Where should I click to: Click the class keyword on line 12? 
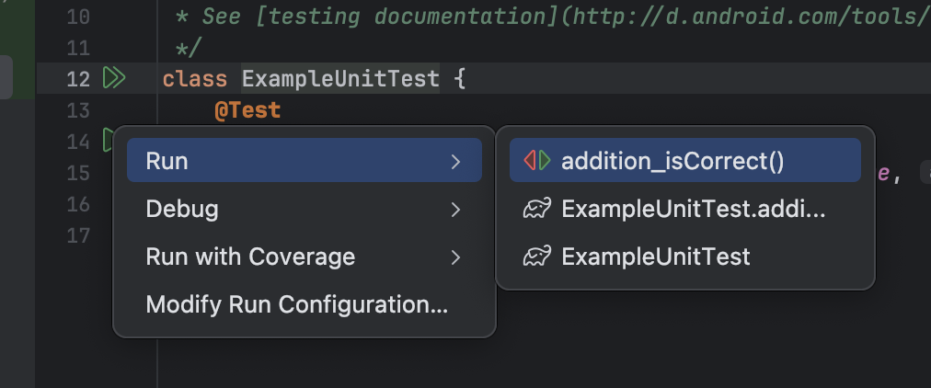point(194,79)
